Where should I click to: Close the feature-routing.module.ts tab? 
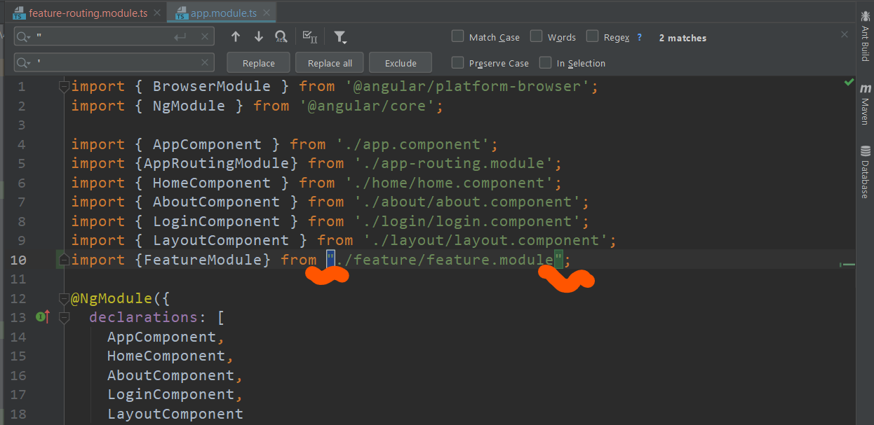[x=156, y=13]
